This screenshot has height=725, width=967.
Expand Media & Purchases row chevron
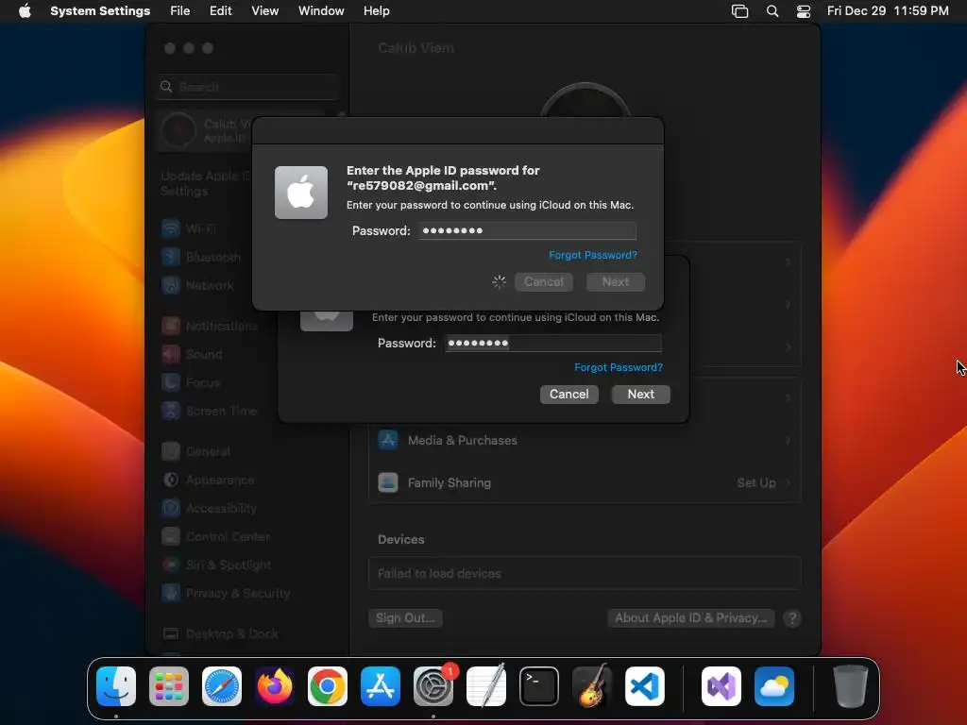[788, 440]
